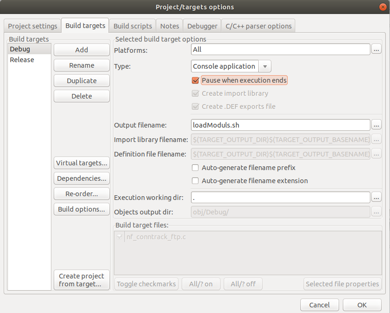Disable Pause when execution ends
The width and height of the screenshot is (390, 313).
coord(195,80)
